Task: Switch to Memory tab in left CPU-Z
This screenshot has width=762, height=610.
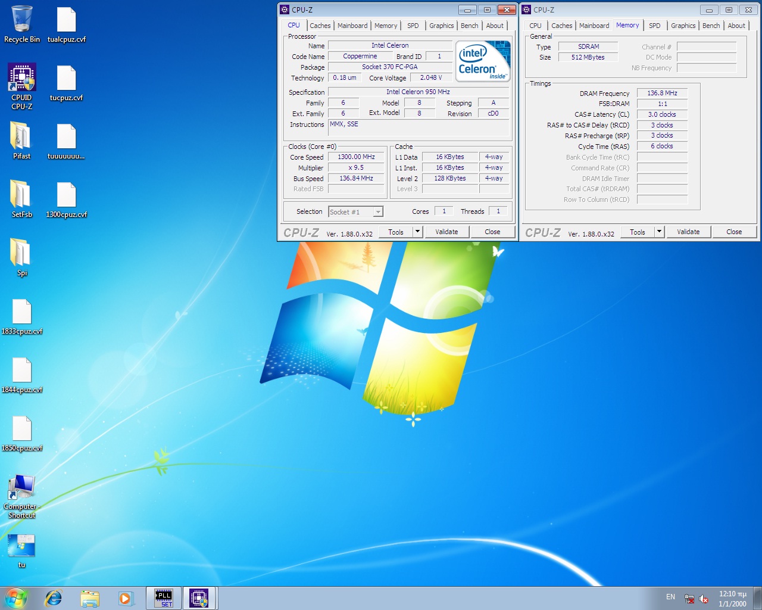Action: (386, 26)
